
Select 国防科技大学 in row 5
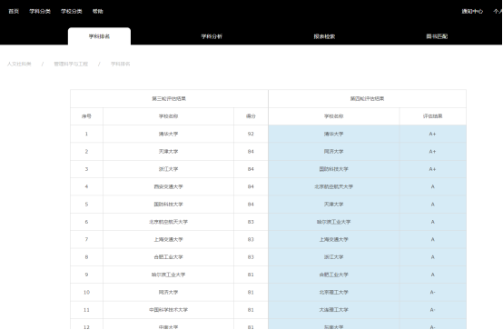tap(168, 204)
